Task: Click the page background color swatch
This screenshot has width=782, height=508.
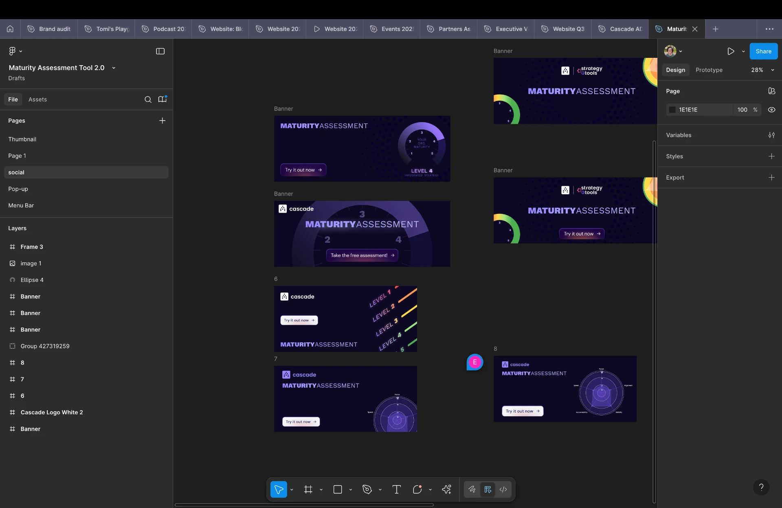Action: pyautogui.click(x=672, y=110)
